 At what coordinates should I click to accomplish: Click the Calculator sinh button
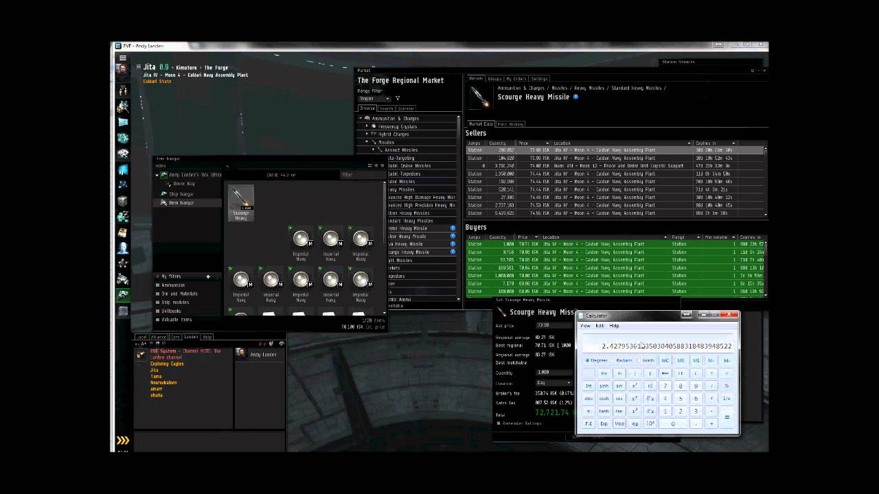tap(604, 386)
